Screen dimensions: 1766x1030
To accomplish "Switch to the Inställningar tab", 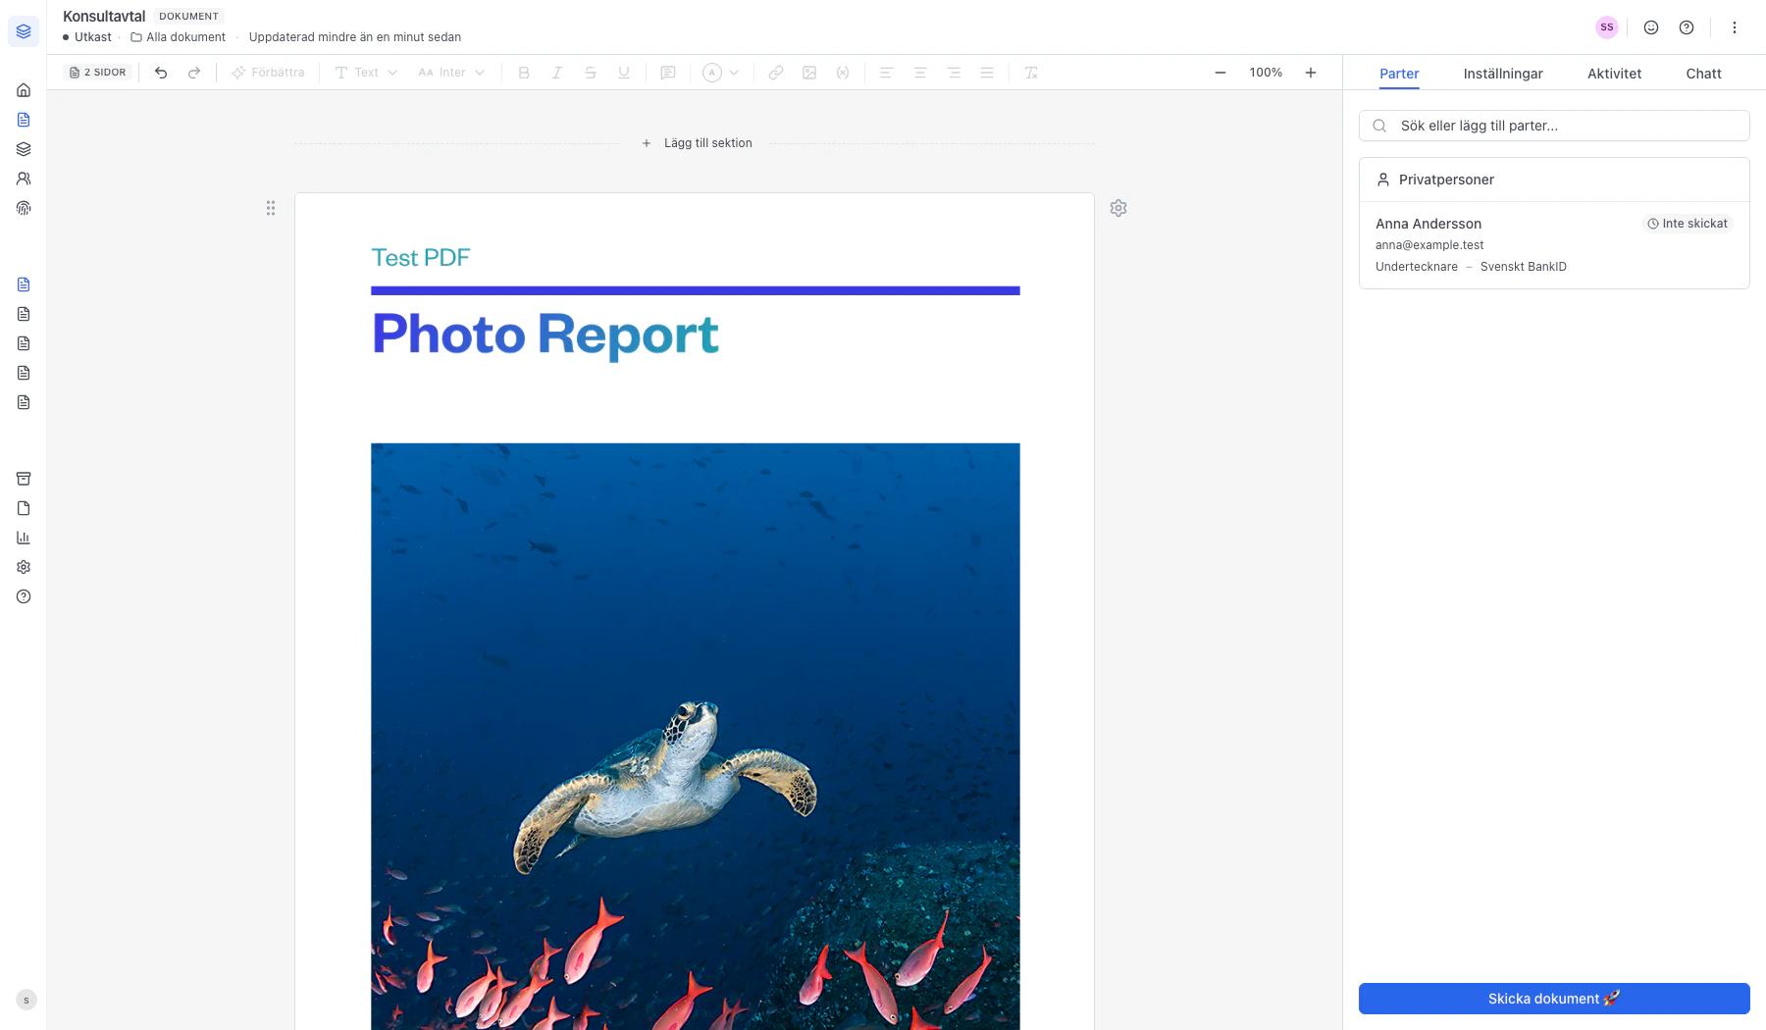I will tap(1503, 74).
